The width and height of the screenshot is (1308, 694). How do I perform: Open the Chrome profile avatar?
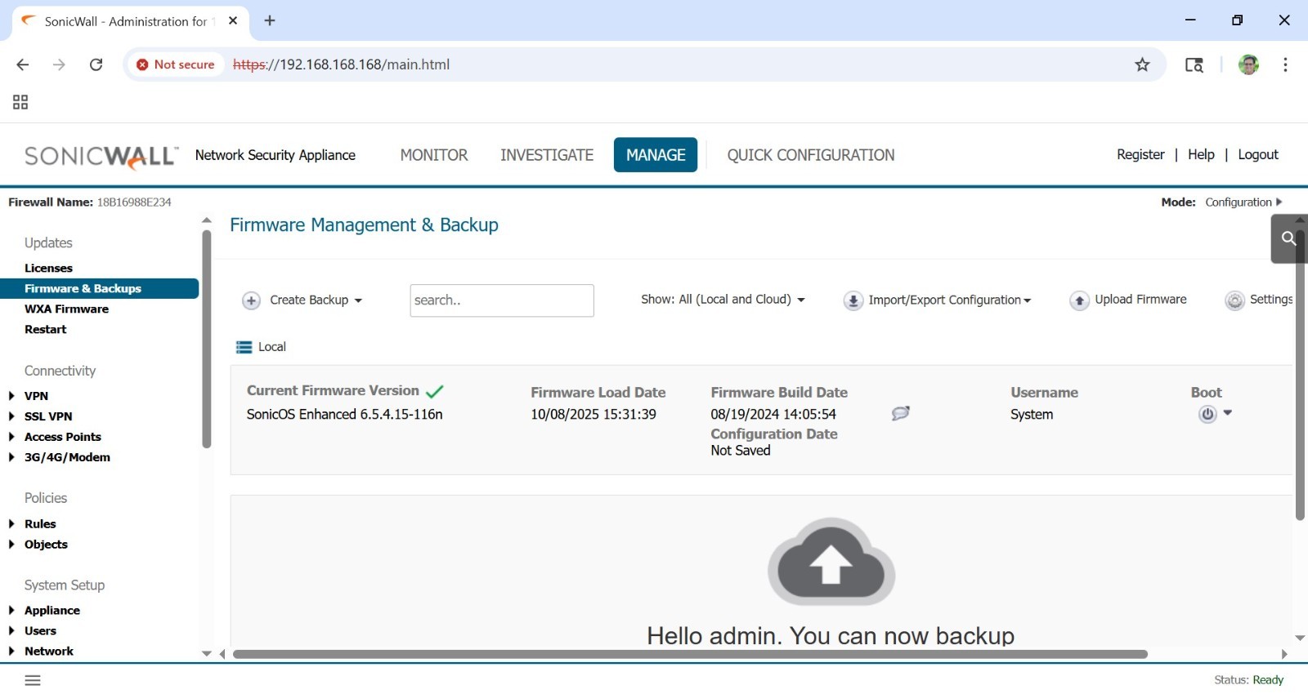point(1248,65)
